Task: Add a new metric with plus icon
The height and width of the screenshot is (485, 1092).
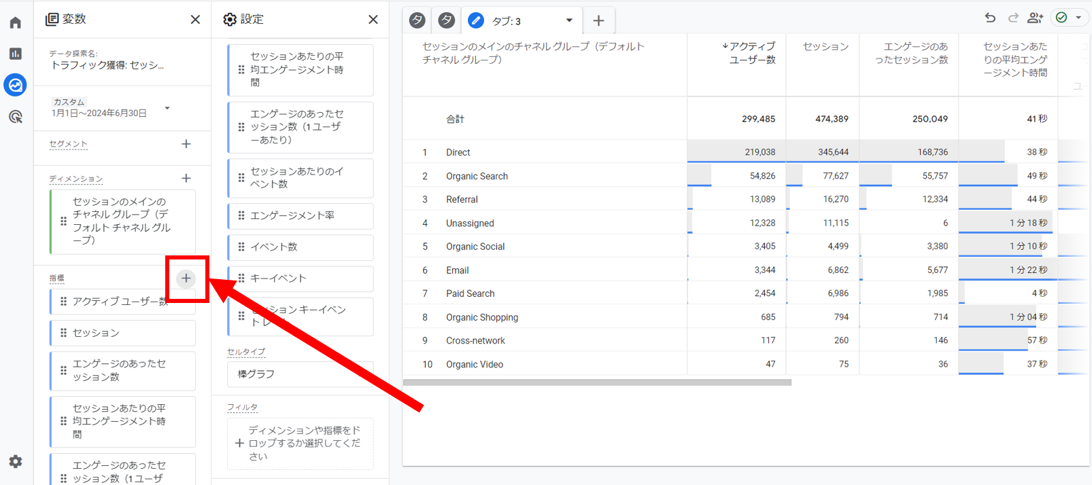Action: coord(186,279)
